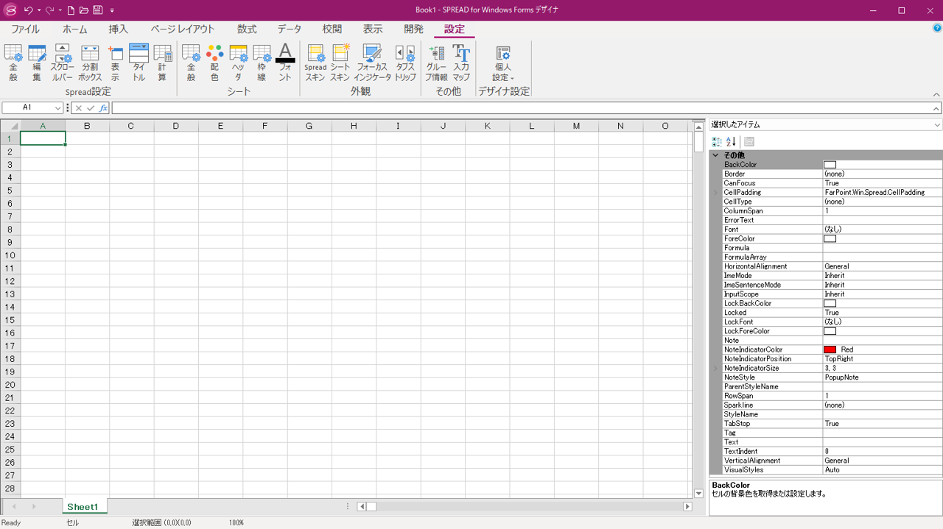Click the formula bar confirm check icon
Screen dimensions: 943x529
pos(91,108)
